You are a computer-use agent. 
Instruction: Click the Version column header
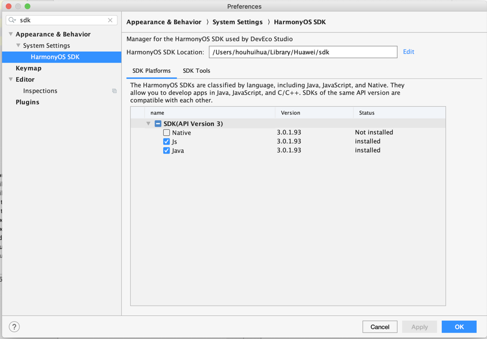coord(314,113)
